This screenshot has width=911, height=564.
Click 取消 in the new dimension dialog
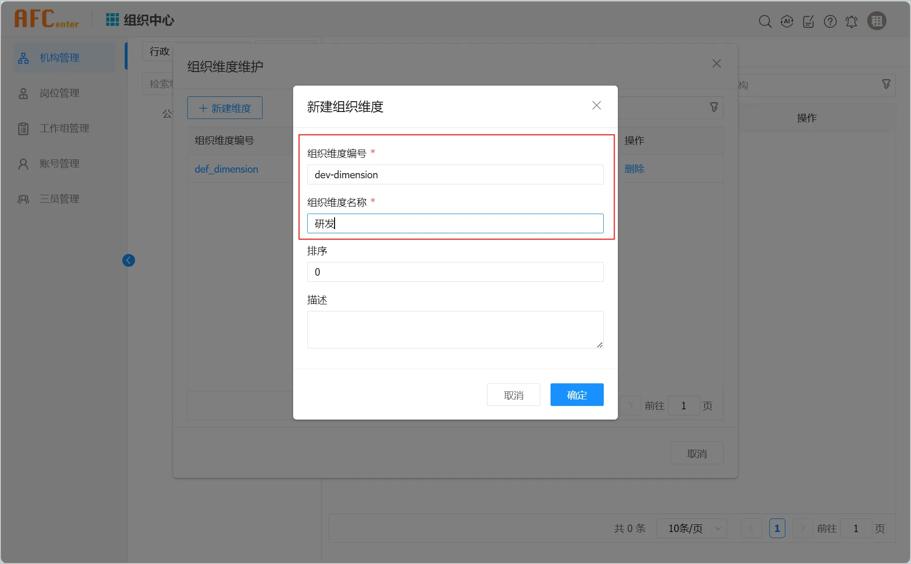click(513, 395)
